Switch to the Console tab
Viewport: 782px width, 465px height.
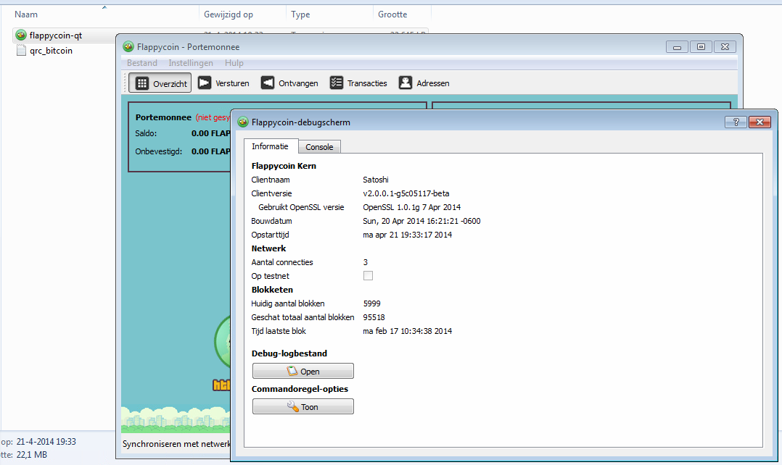(319, 147)
